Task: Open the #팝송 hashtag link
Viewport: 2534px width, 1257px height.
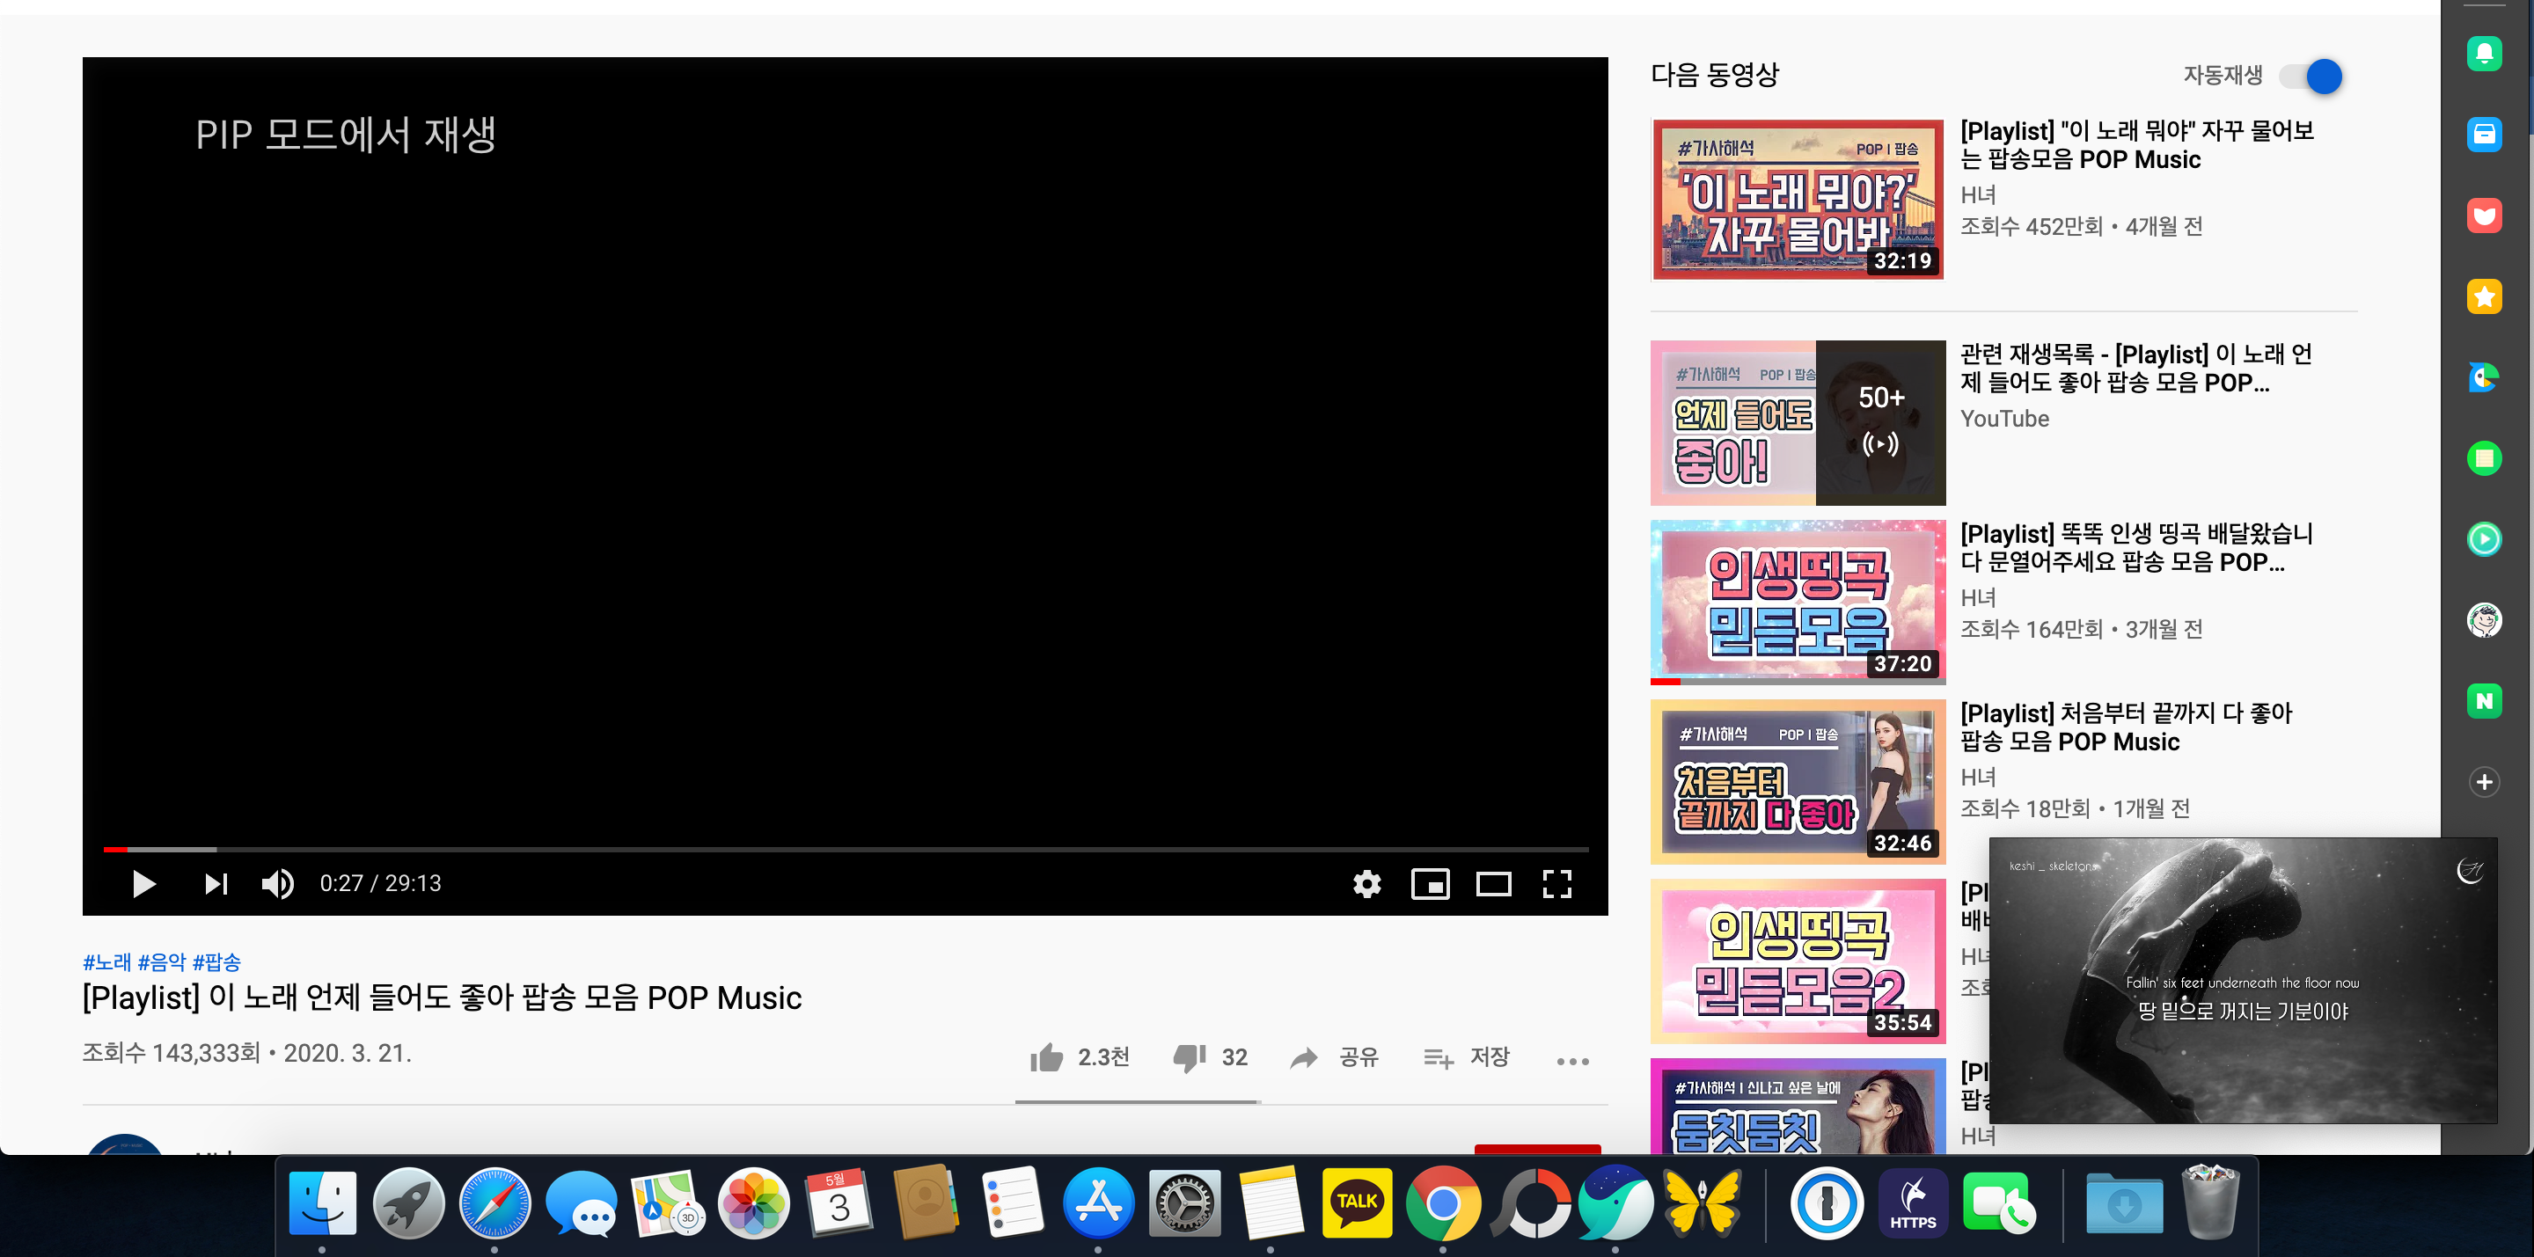Action: coord(216,961)
